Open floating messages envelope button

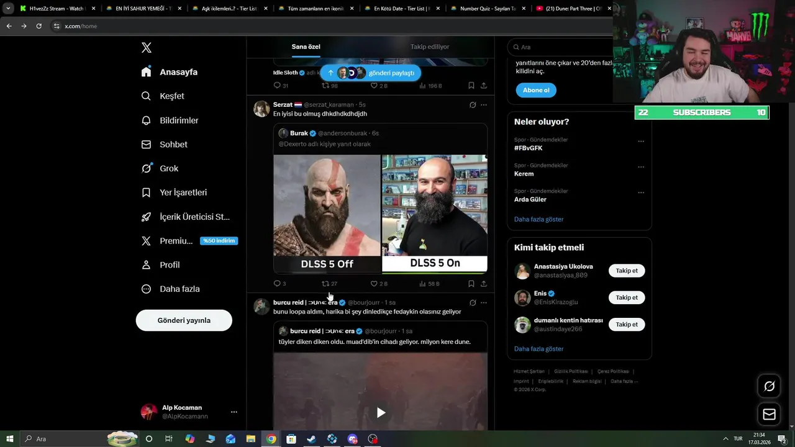(x=769, y=414)
